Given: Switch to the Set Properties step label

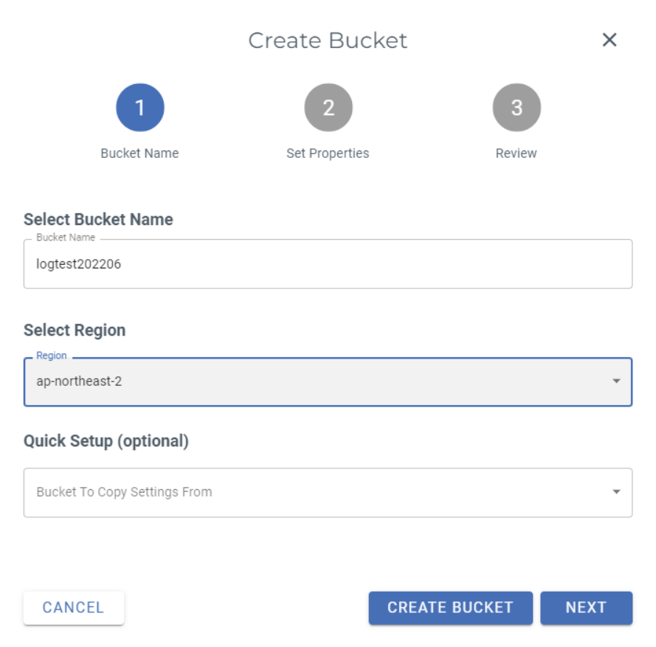Looking at the screenshot, I should coord(328,153).
